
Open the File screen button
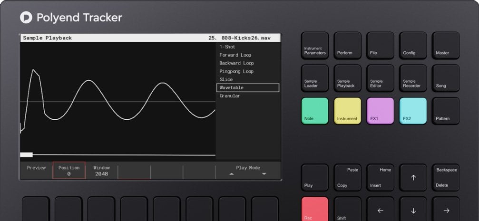tap(380, 46)
